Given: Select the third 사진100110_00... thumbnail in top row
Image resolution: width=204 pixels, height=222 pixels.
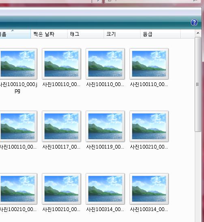Looking at the screenshot, I should tap(105, 64).
